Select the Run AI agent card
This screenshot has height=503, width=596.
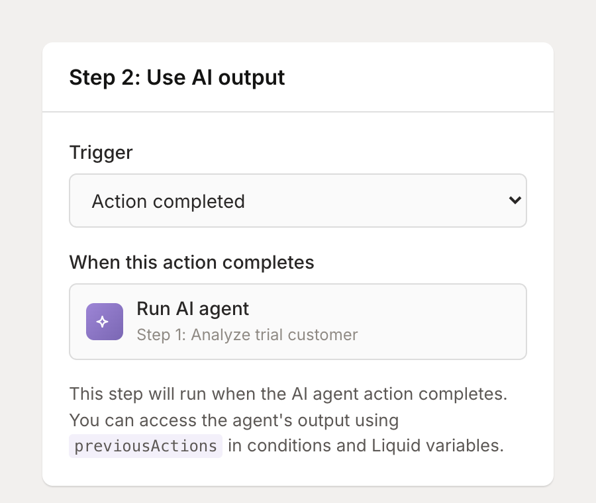(x=297, y=322)
